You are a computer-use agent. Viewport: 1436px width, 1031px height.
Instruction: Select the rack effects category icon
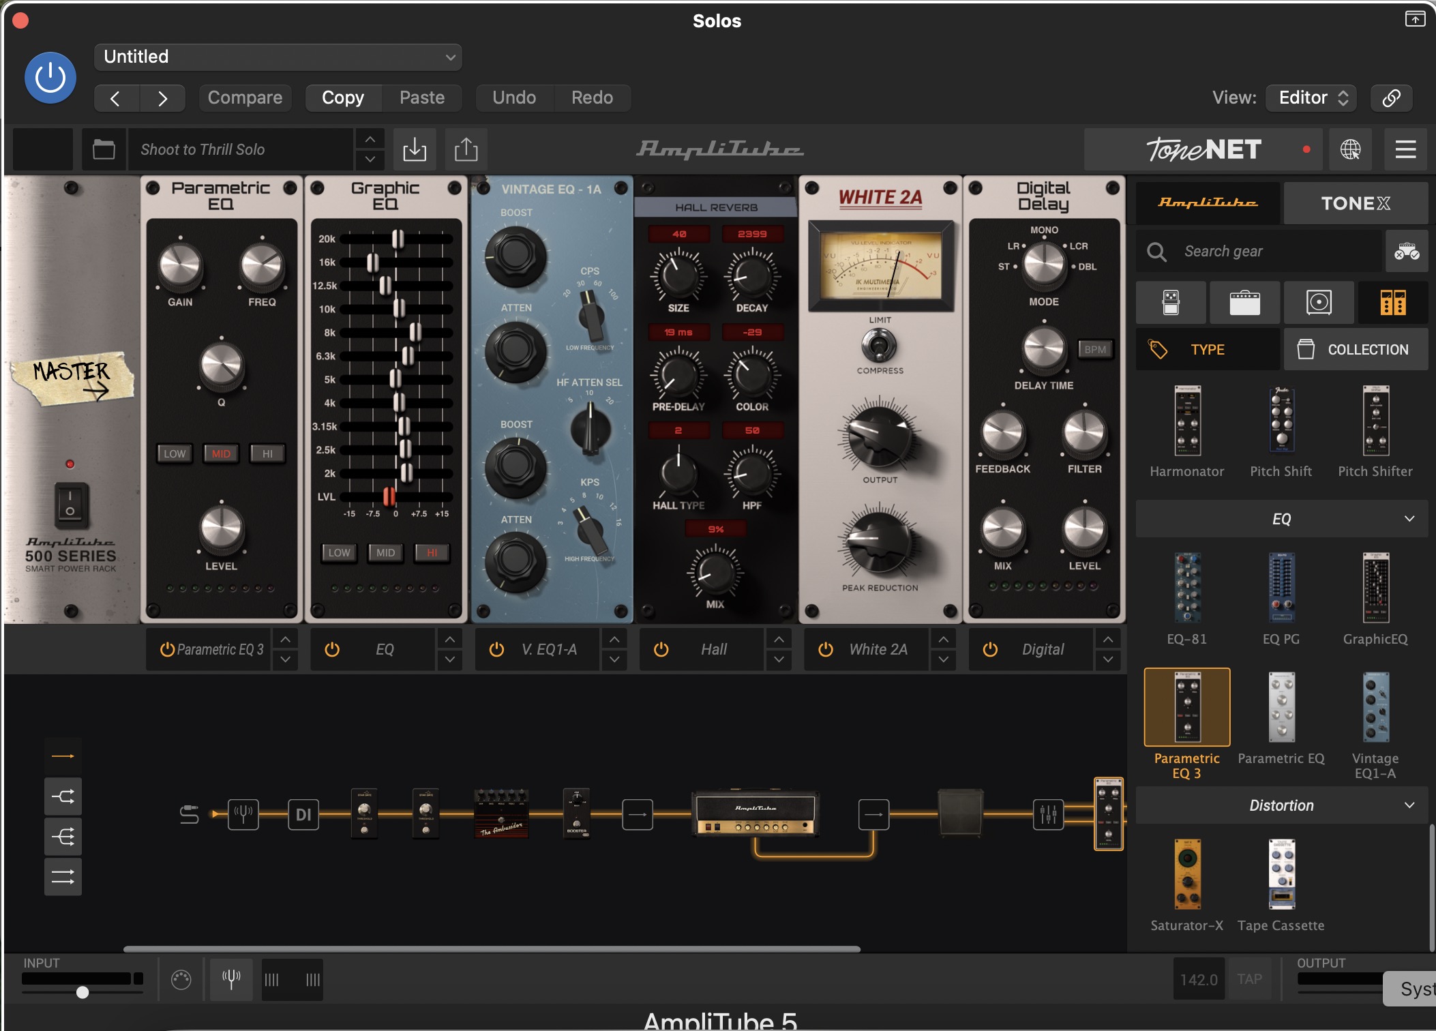pyautogui.click(x=1393, y=302)
